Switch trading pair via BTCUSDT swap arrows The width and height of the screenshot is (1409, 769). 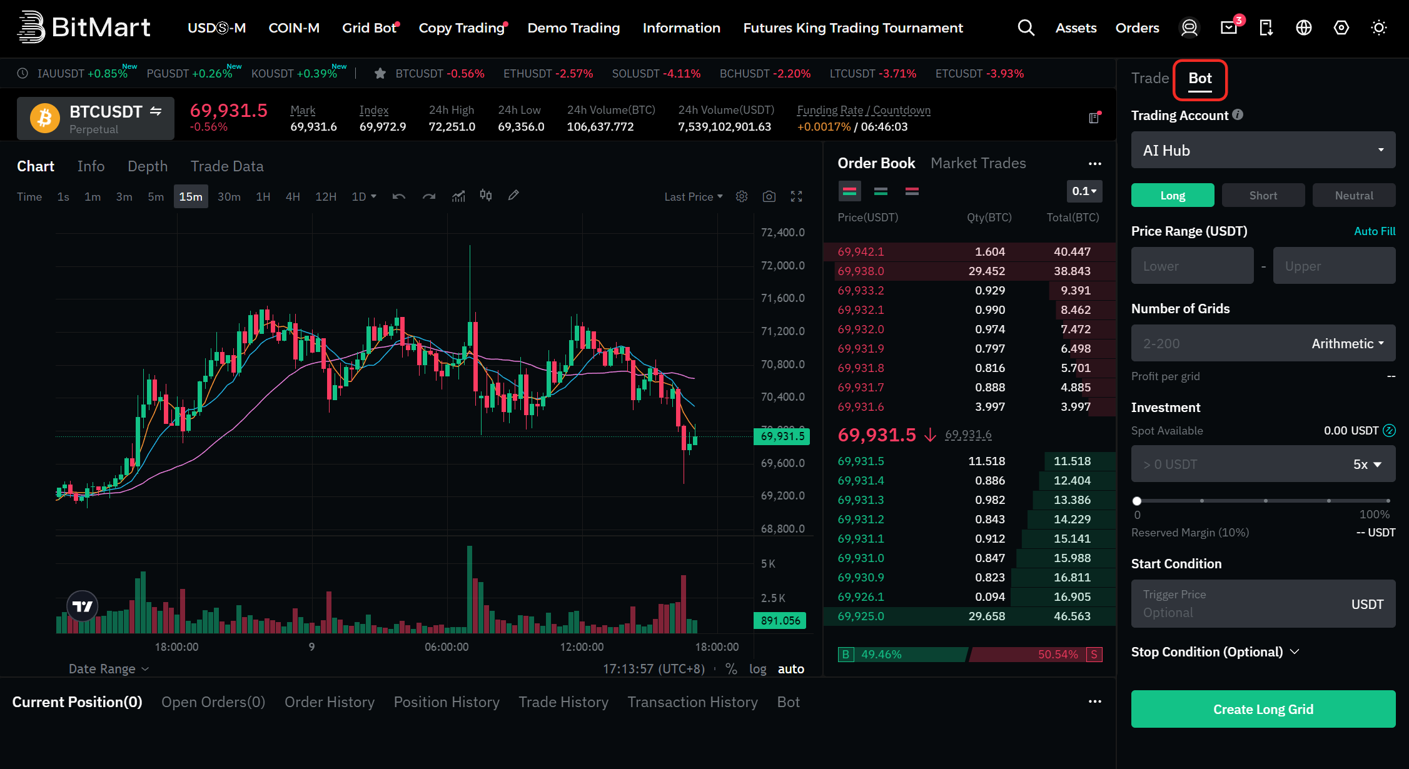pyautogui.click(x=156, y=111)
